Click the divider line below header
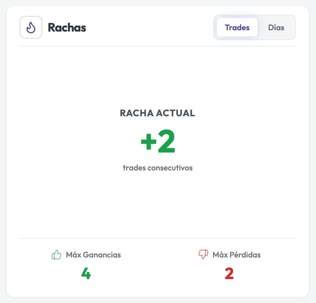This screenshot has height=303, width=316. pos(158,46)
